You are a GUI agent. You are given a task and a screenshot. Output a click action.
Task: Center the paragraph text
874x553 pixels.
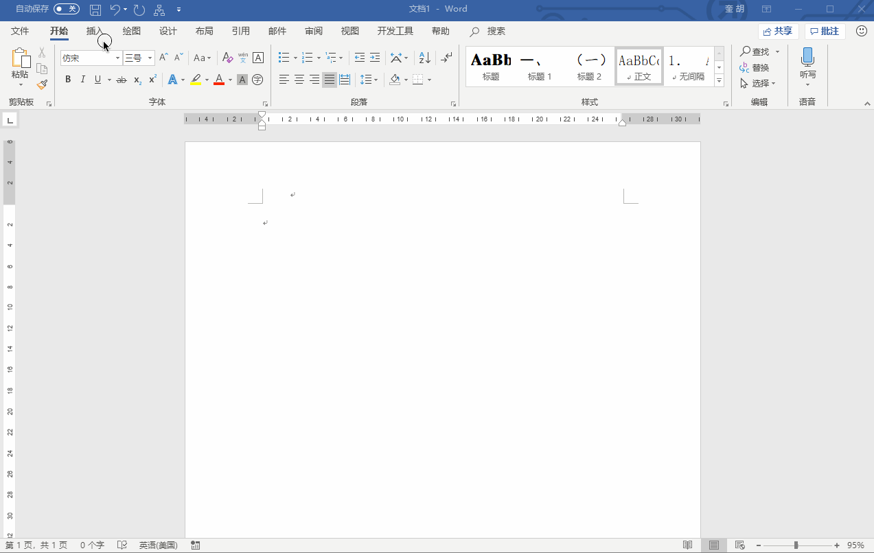click(x=299, y=80)
